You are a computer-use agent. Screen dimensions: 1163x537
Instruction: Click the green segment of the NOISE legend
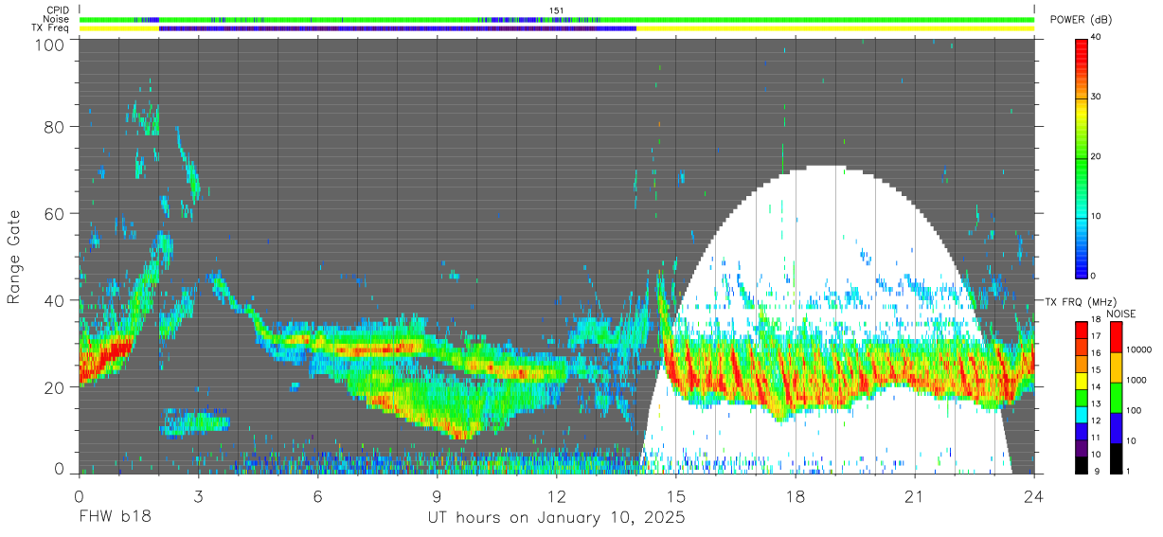[x=1116, y=398]
